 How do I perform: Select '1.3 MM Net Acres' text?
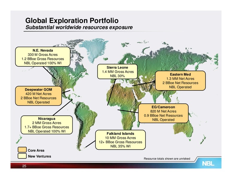(180, 78)
